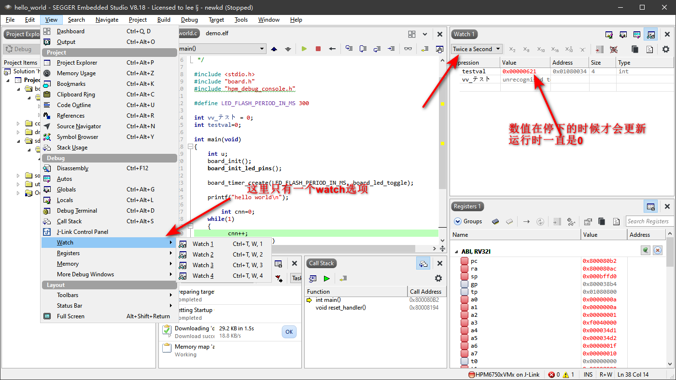Screen dimensions: 676x380
Task: Select the testval value 0x00000621 cell
Action: (525, 71)
